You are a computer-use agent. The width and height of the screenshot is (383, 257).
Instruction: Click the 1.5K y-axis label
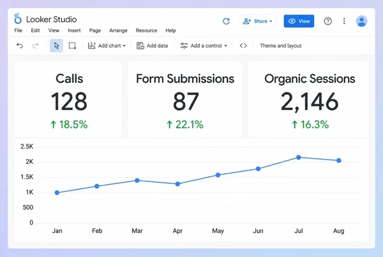[x=27, y=177]
